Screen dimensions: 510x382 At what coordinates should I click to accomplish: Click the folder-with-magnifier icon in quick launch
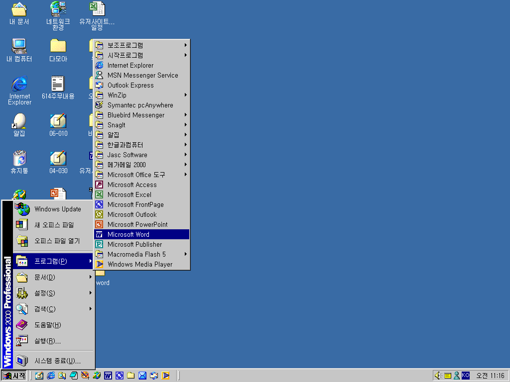tap(62, 376)
